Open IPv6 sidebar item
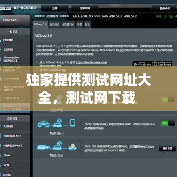177x177 pixels. [15, 155]
